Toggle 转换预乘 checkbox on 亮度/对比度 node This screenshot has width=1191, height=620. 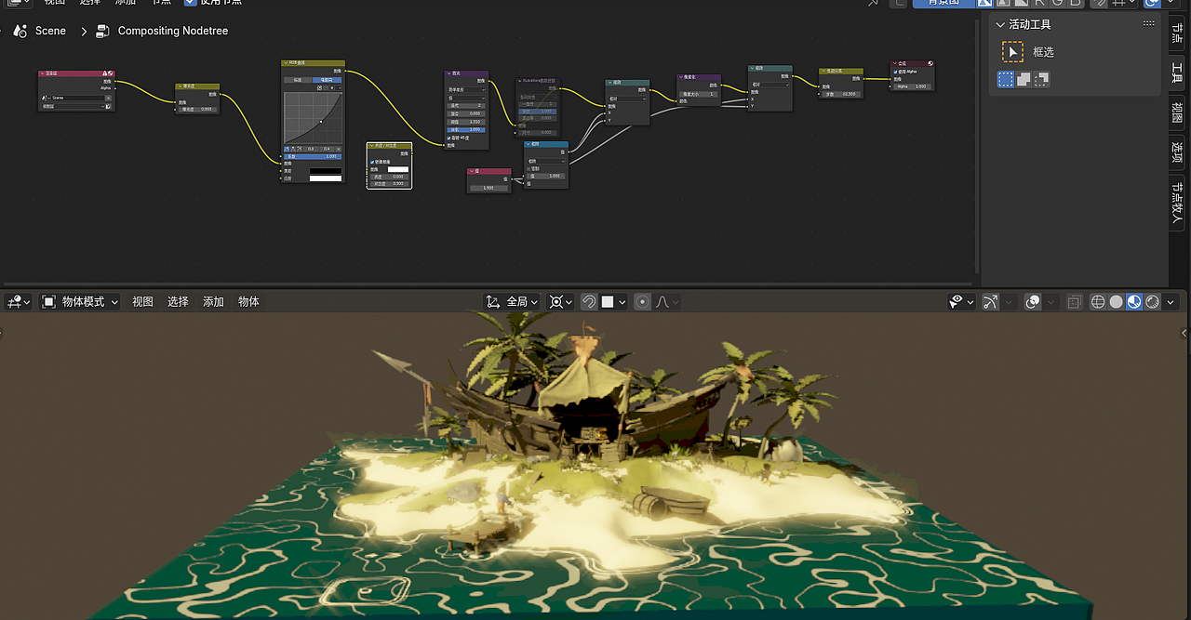pos(372,162)
